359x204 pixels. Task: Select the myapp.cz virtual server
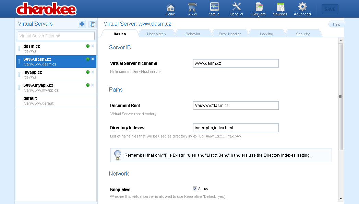[56, 75]
